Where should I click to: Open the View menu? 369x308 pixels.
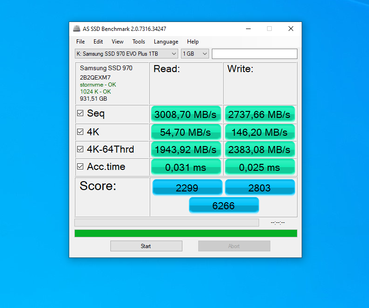pyautogui.click(x=117, y=42)
